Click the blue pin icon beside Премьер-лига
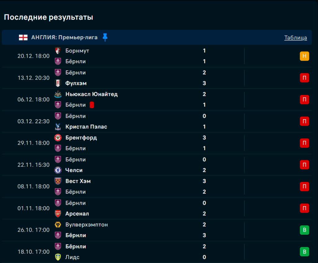Image resolution: width=318 pixels, height=263 pixels. [x=105, y=38]
